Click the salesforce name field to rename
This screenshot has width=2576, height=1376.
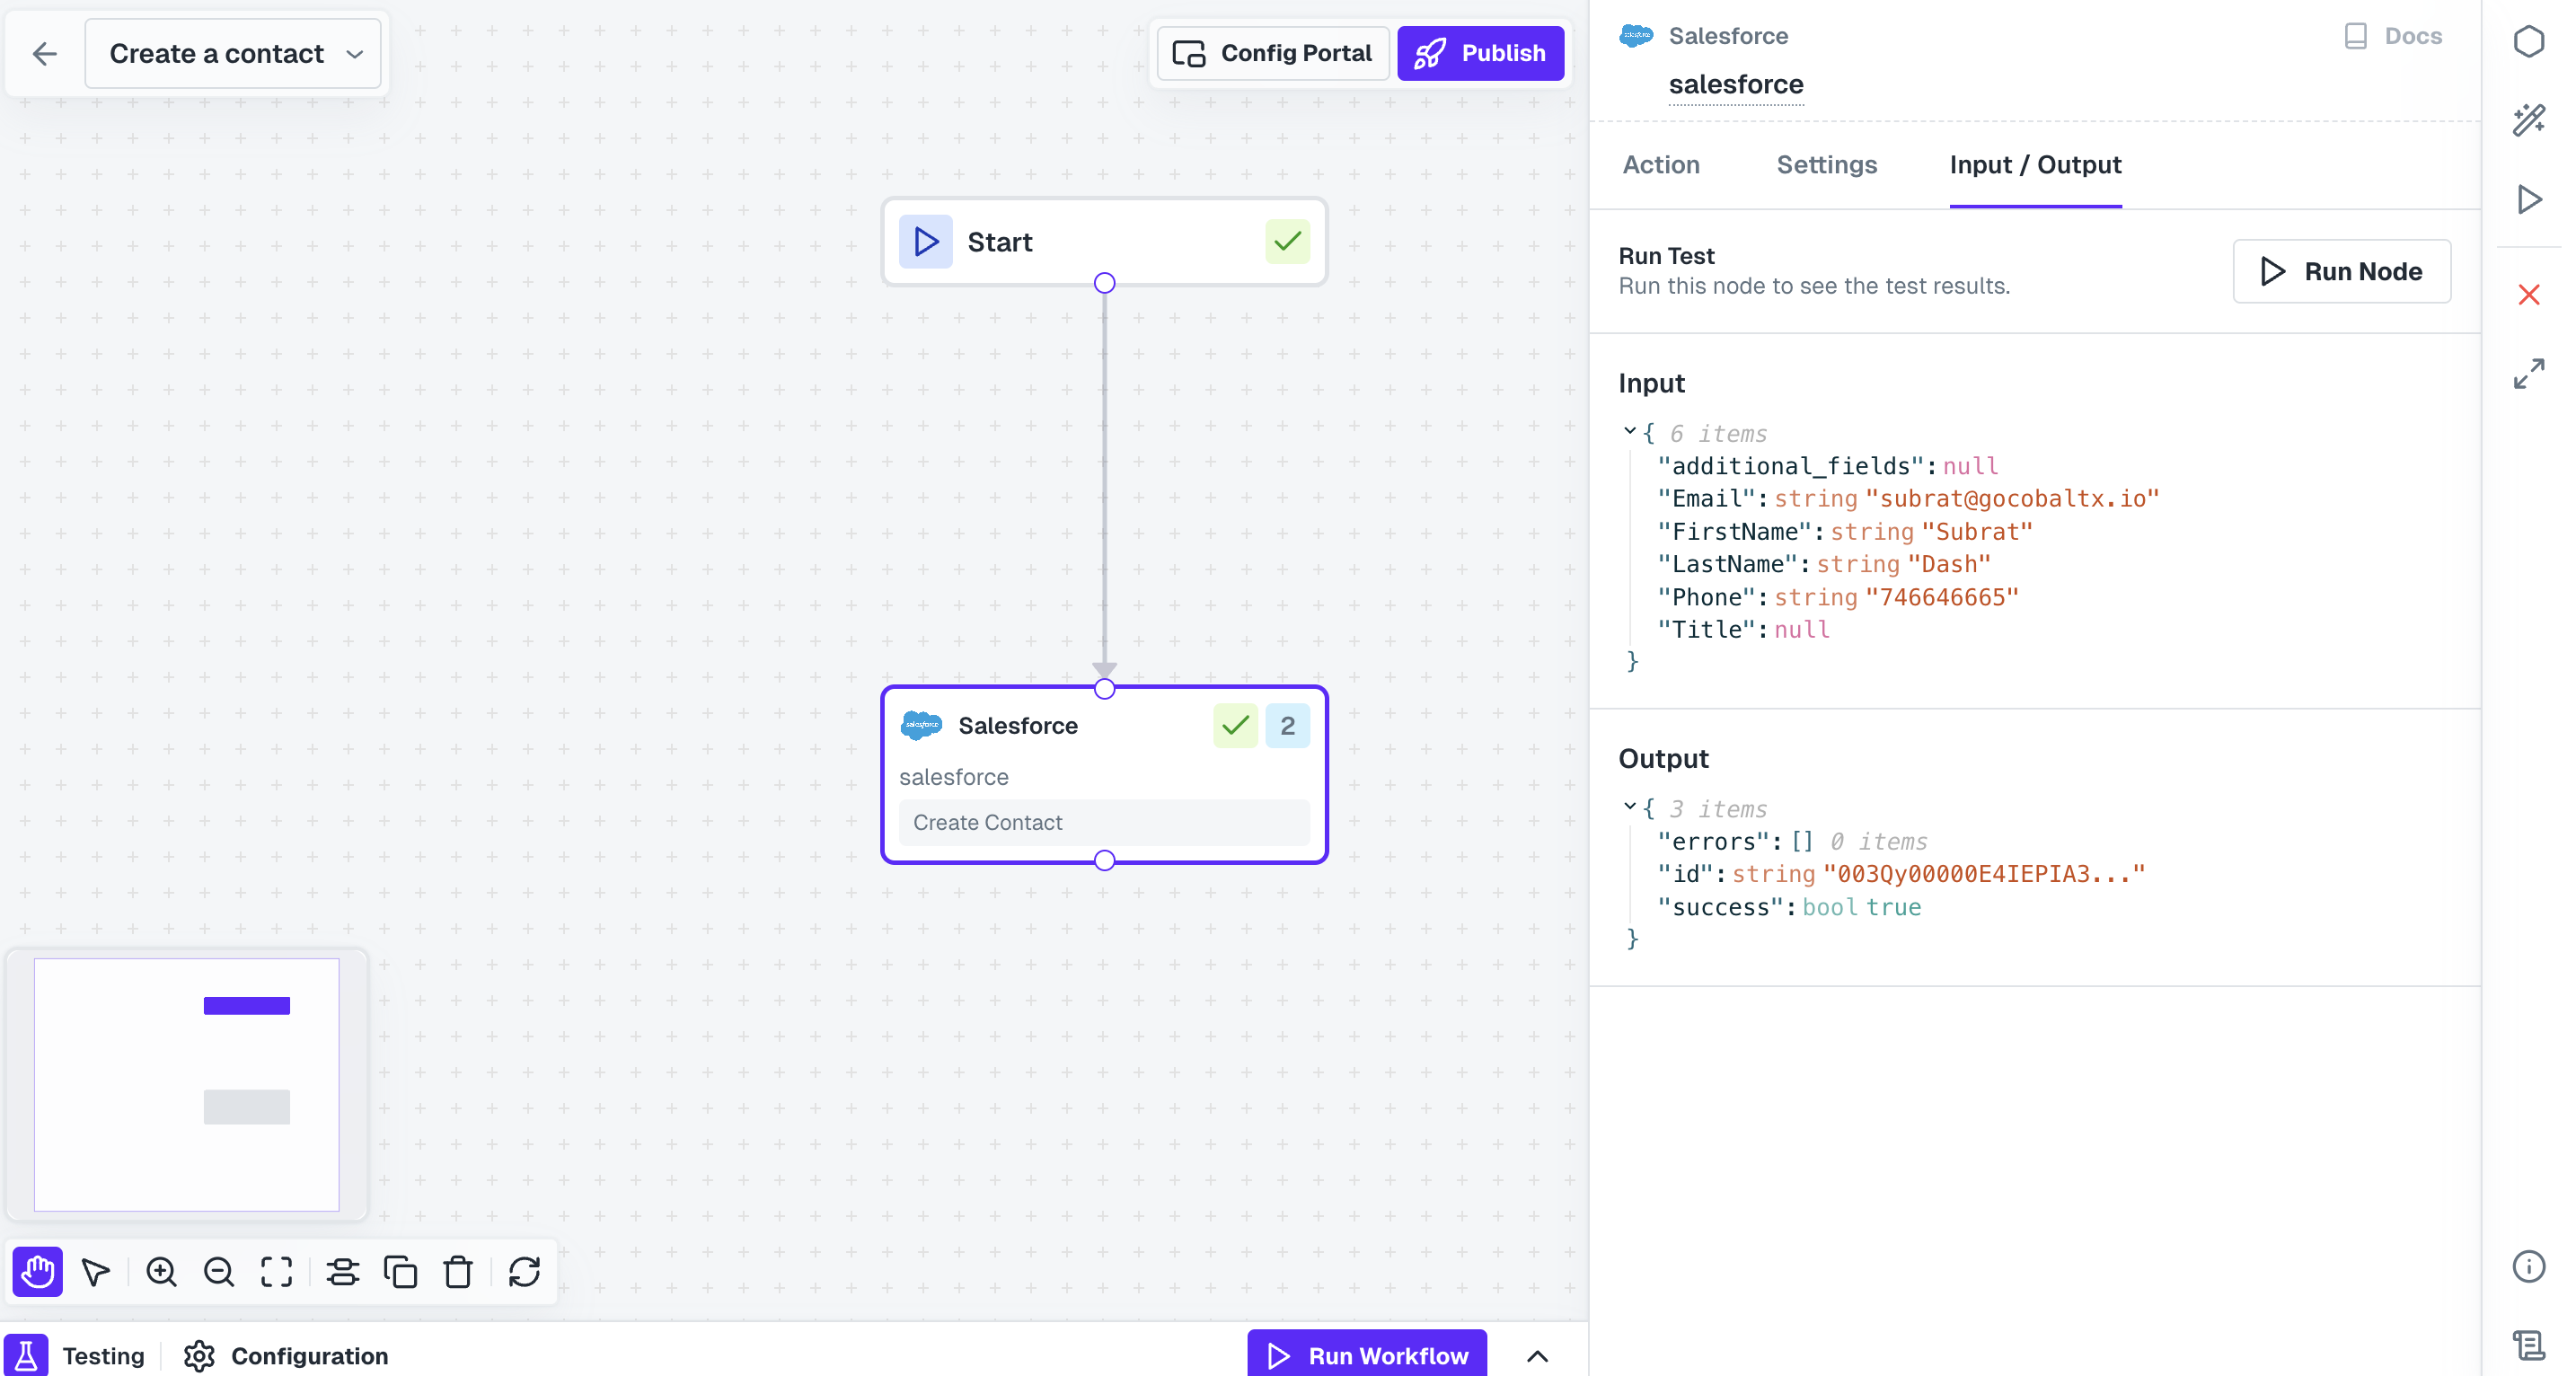[x=1736, y=85]
